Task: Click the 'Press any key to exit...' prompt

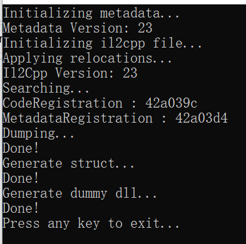Action: tap(91, 223)
